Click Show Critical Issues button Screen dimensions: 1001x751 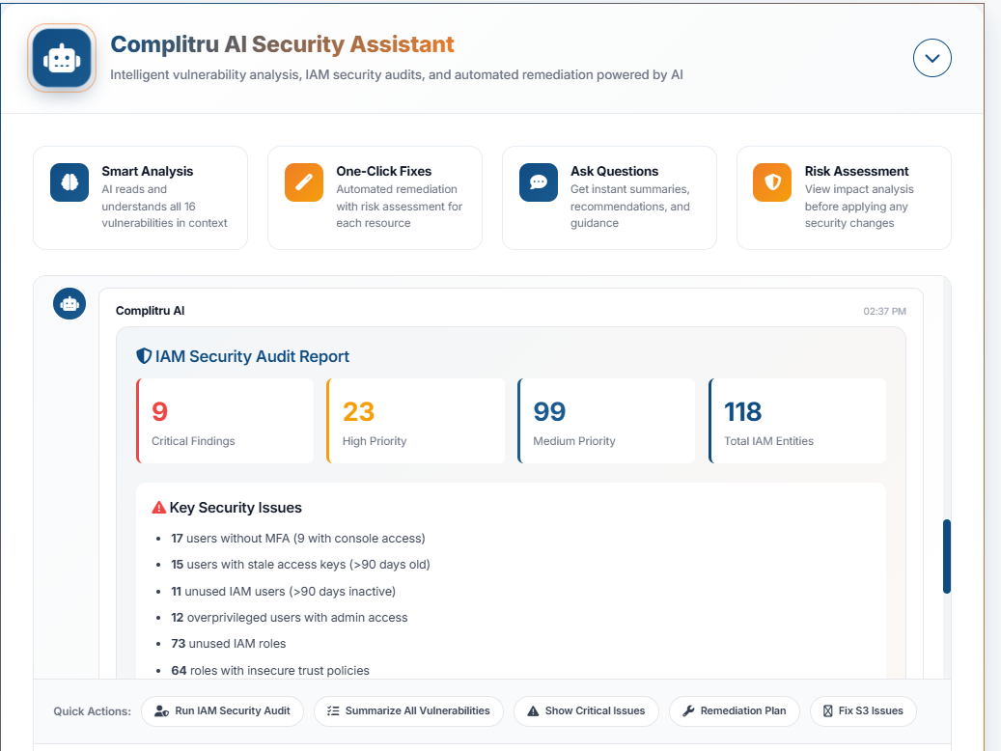coord(586,710)
